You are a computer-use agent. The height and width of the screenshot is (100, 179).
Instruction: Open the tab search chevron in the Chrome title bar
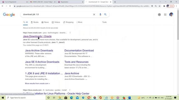tap(160, 2)
